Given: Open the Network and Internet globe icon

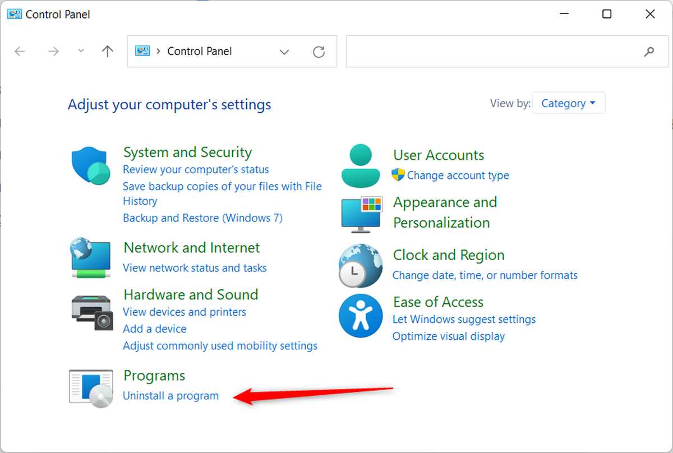Looking at the screenshot, I should (90, 257).
